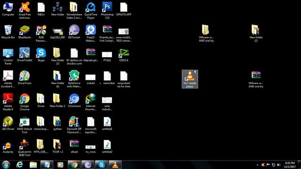This screenshot has height=169, width=301.
Task: Select the dload archive icon
Action: (x=74, y=146)
